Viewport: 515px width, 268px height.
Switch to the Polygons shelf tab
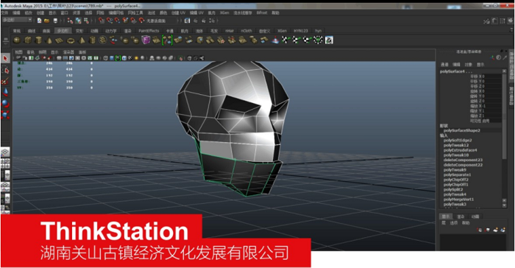coord(63,31)
